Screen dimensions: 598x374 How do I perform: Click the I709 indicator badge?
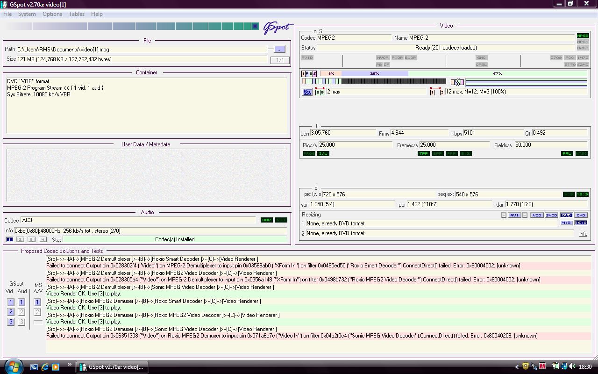point(556,58)
